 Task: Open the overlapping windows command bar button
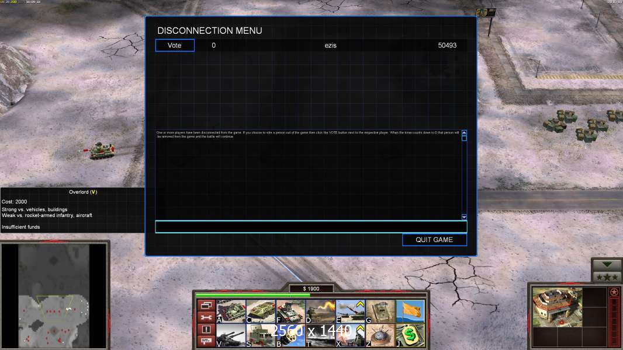coord(206,305)
